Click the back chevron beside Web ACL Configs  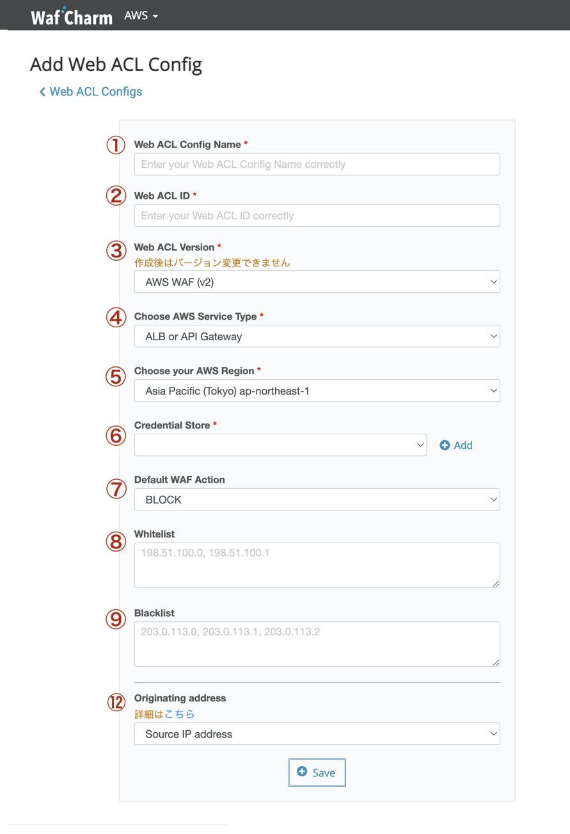(42, 92)
